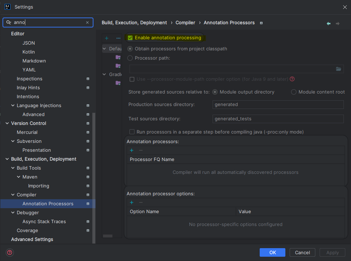Browse for processor path folder icon
The width and height of the screenshot is (351, 261).
pyautogui.click(x=339, y=69)
